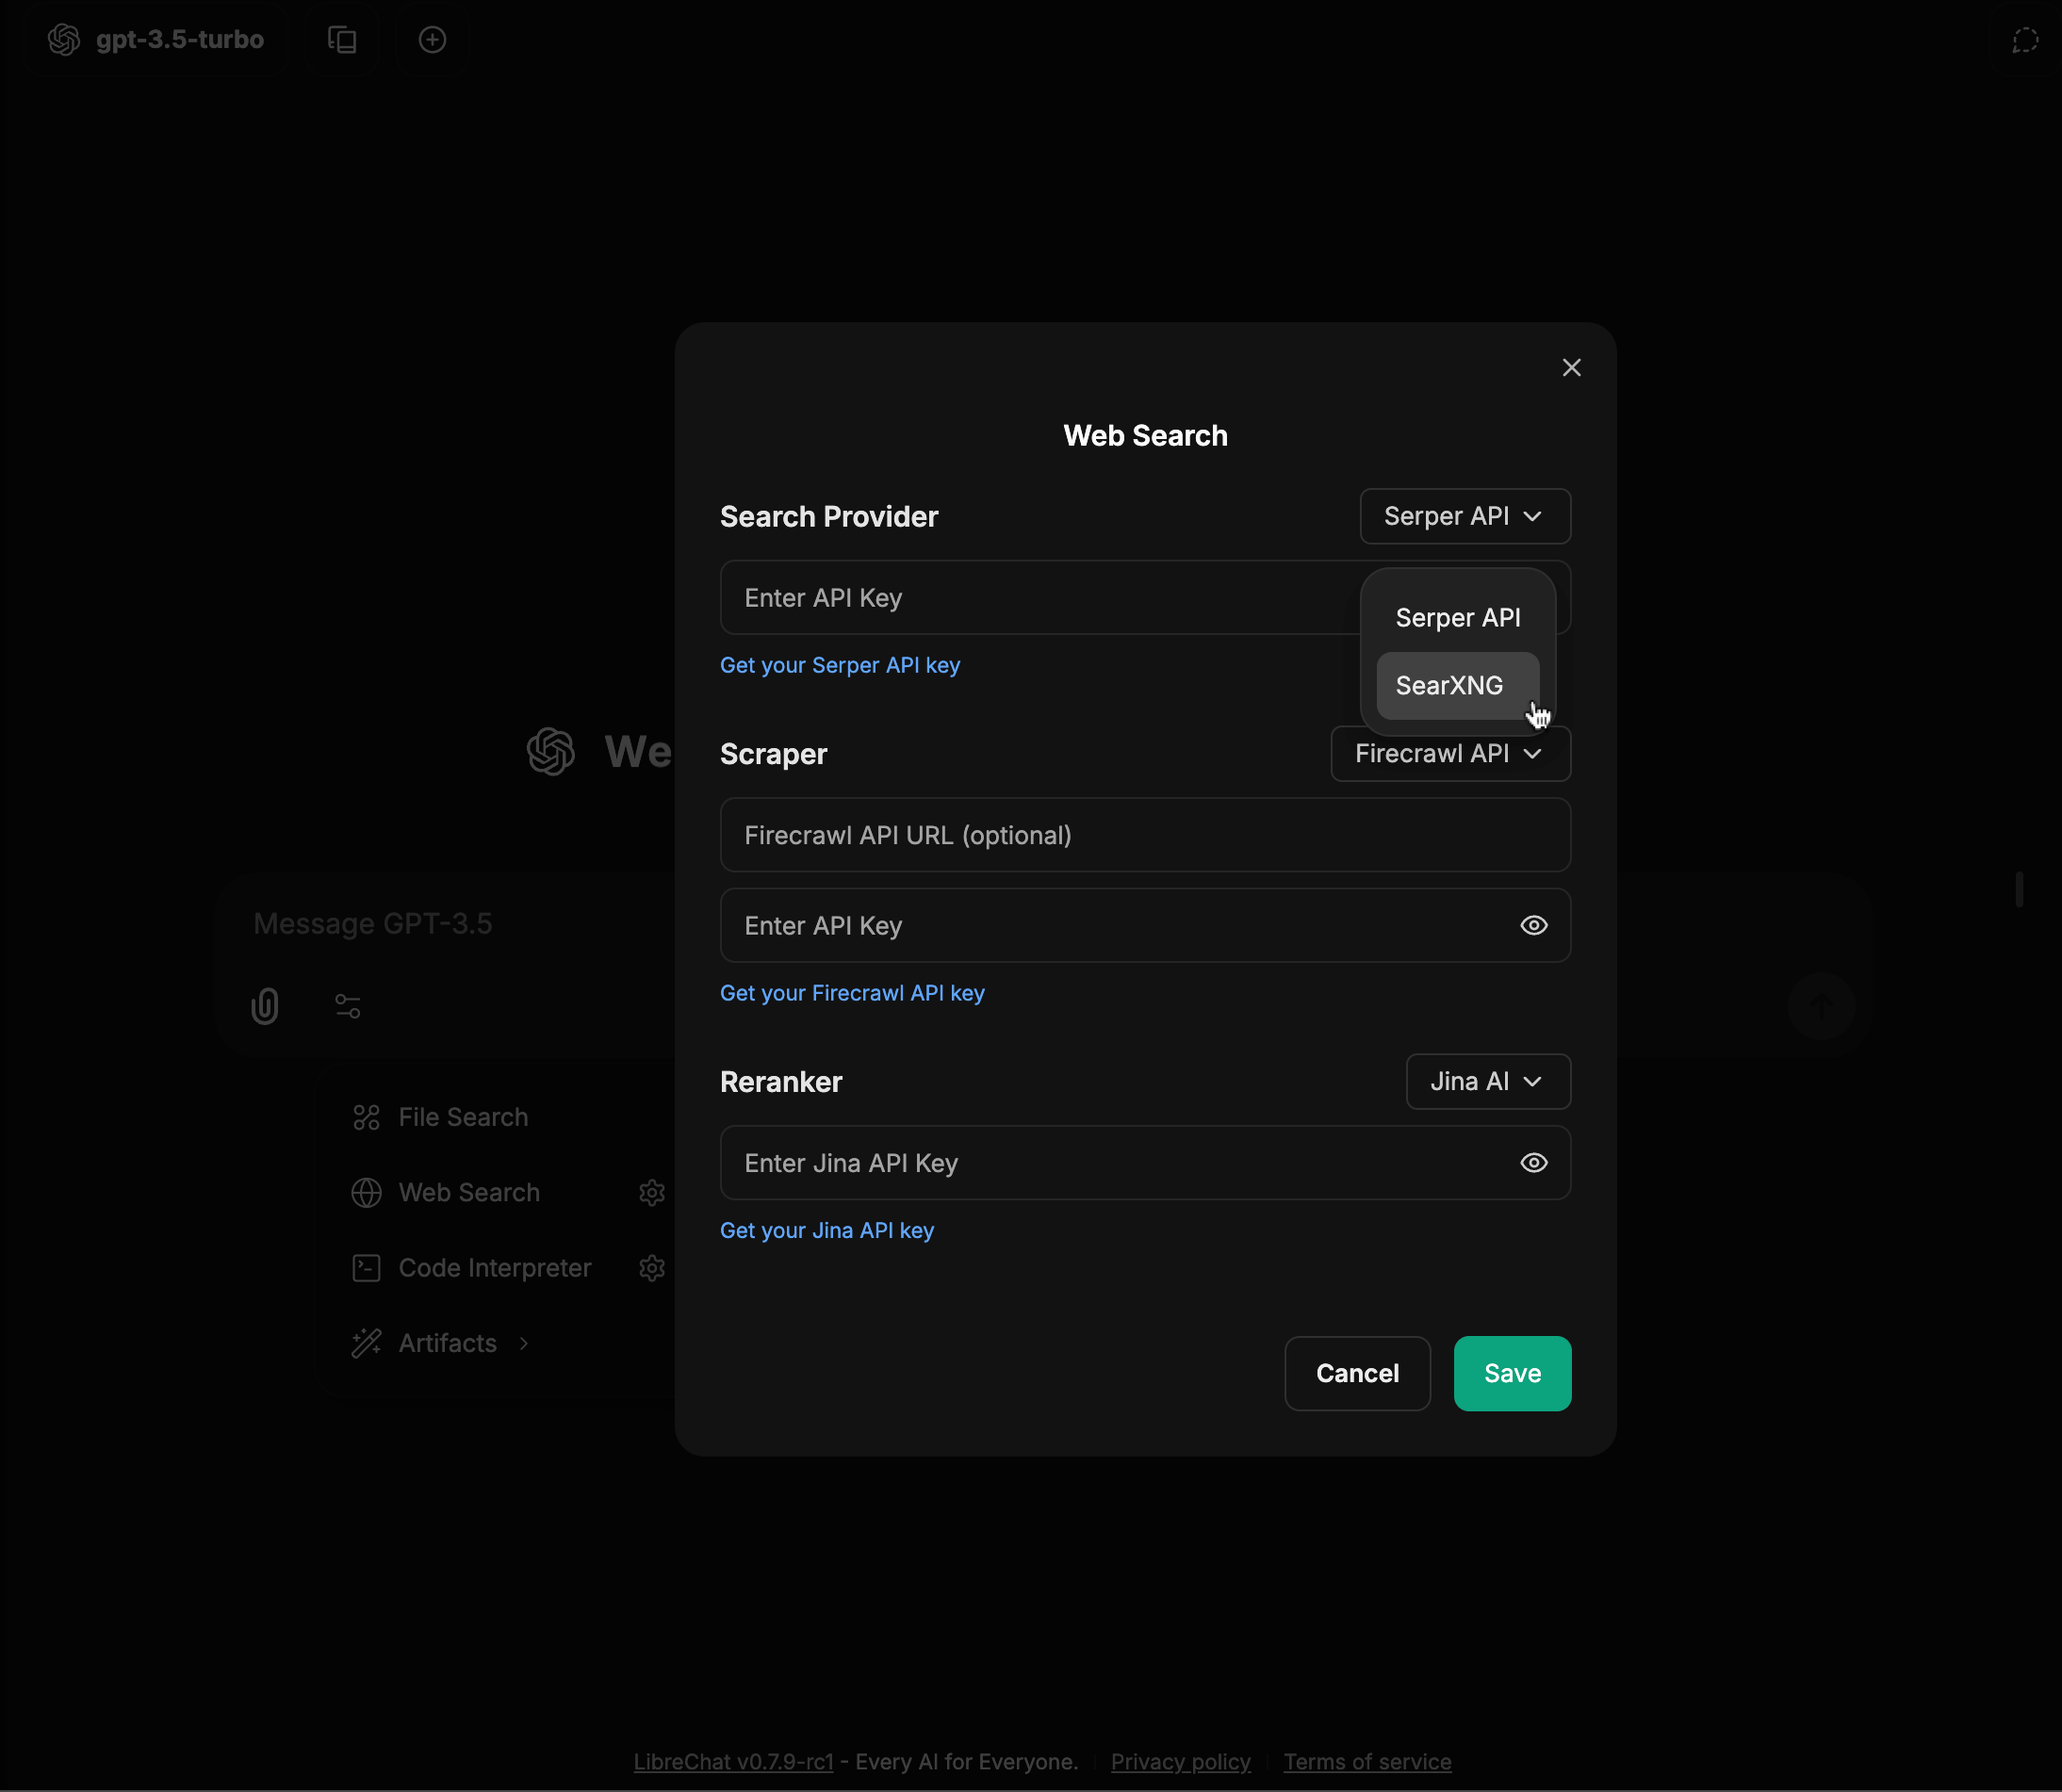This screenshot has height=1792, width=2062.
Task: Follow the Get your Serper API key link
Action: coord(840,664)
